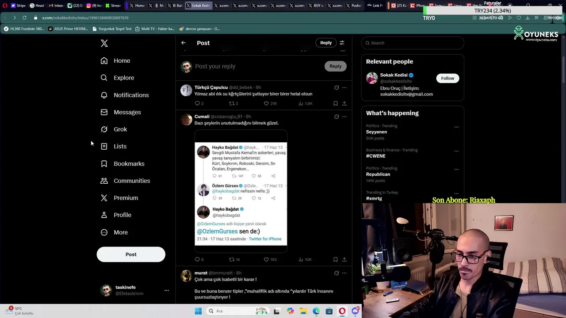Image resolution: width=566 pixels, height=318 pixels.
Task: Open Profile in sidebar
Action: 116,215
